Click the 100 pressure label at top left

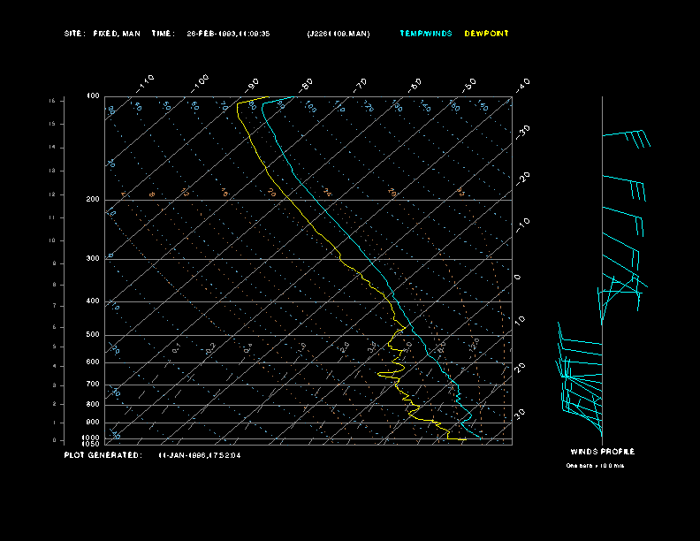click(93, 95)
